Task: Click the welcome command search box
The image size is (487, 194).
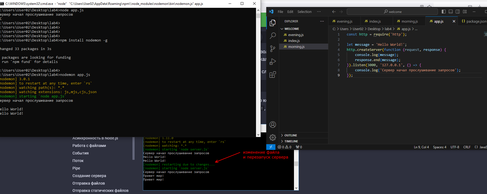Action: coord(392,12)
